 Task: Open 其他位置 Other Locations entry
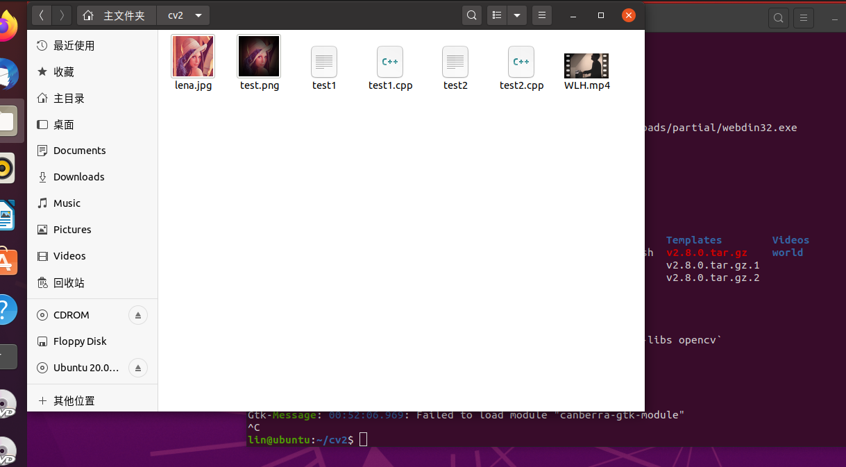(71, 400)
